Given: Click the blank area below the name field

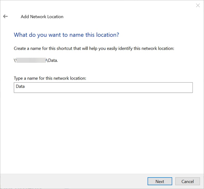Looking at the screenshot, I should 102,127.
